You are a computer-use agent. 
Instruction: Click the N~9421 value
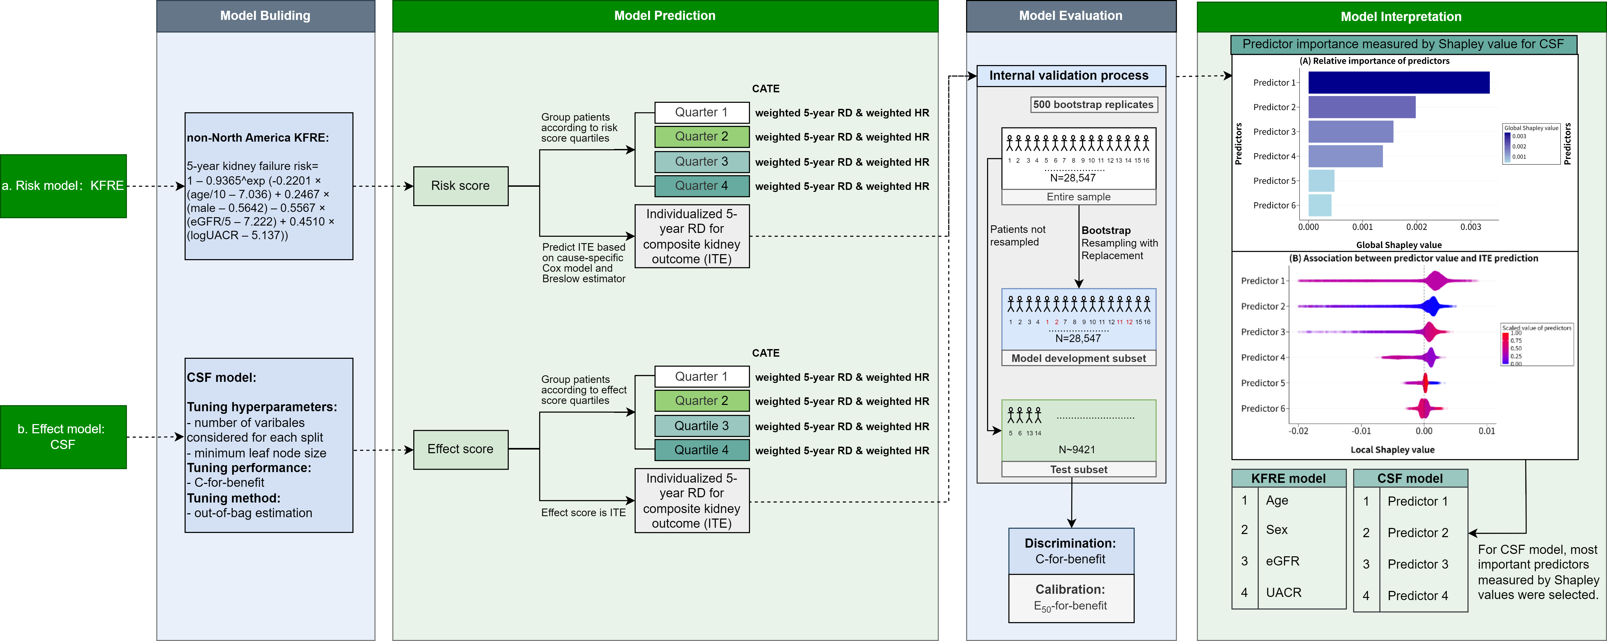pos(1077,449)
